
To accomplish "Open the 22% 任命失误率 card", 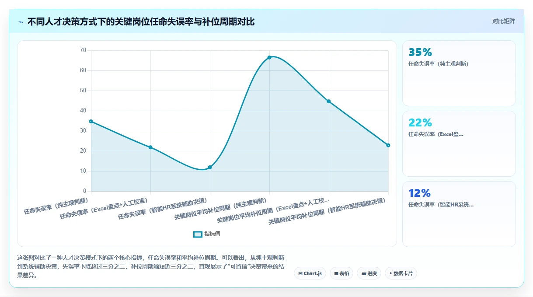I will pyautogui.click(x=459, y=143).
